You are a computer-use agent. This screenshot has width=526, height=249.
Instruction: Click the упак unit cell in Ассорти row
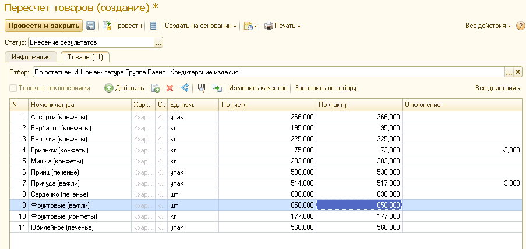193,116
